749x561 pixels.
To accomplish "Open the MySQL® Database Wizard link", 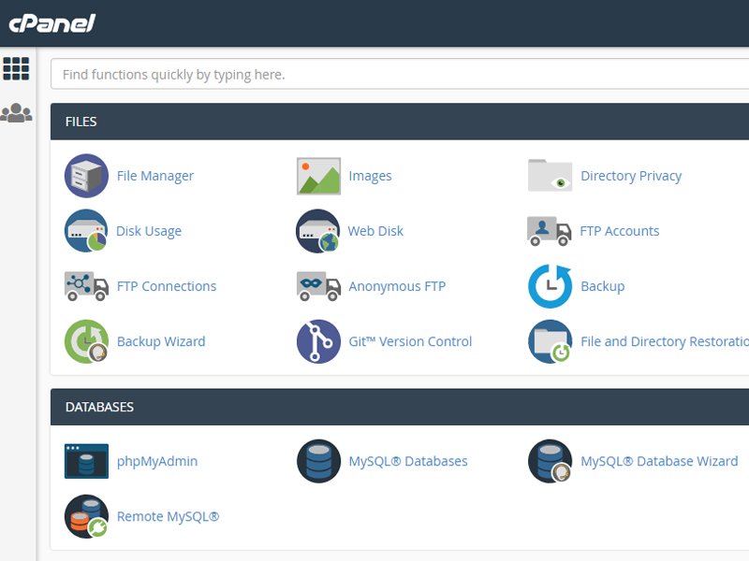I will (x=659, y=461).
